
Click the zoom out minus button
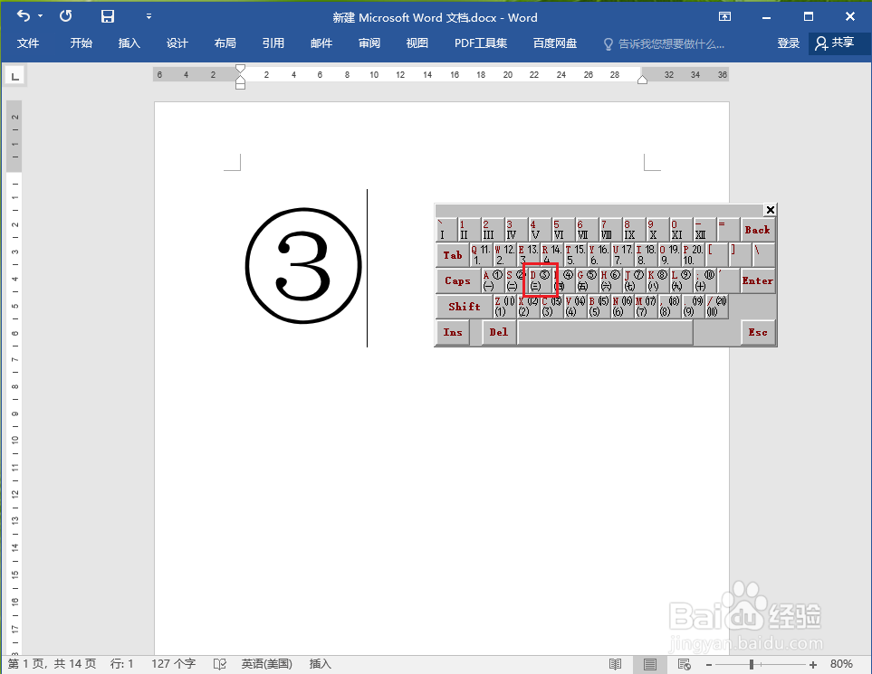(x=709, y=665)
